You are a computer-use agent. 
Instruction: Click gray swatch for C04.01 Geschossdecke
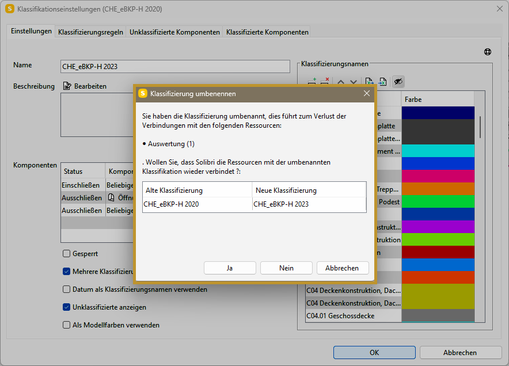[438, 315]
